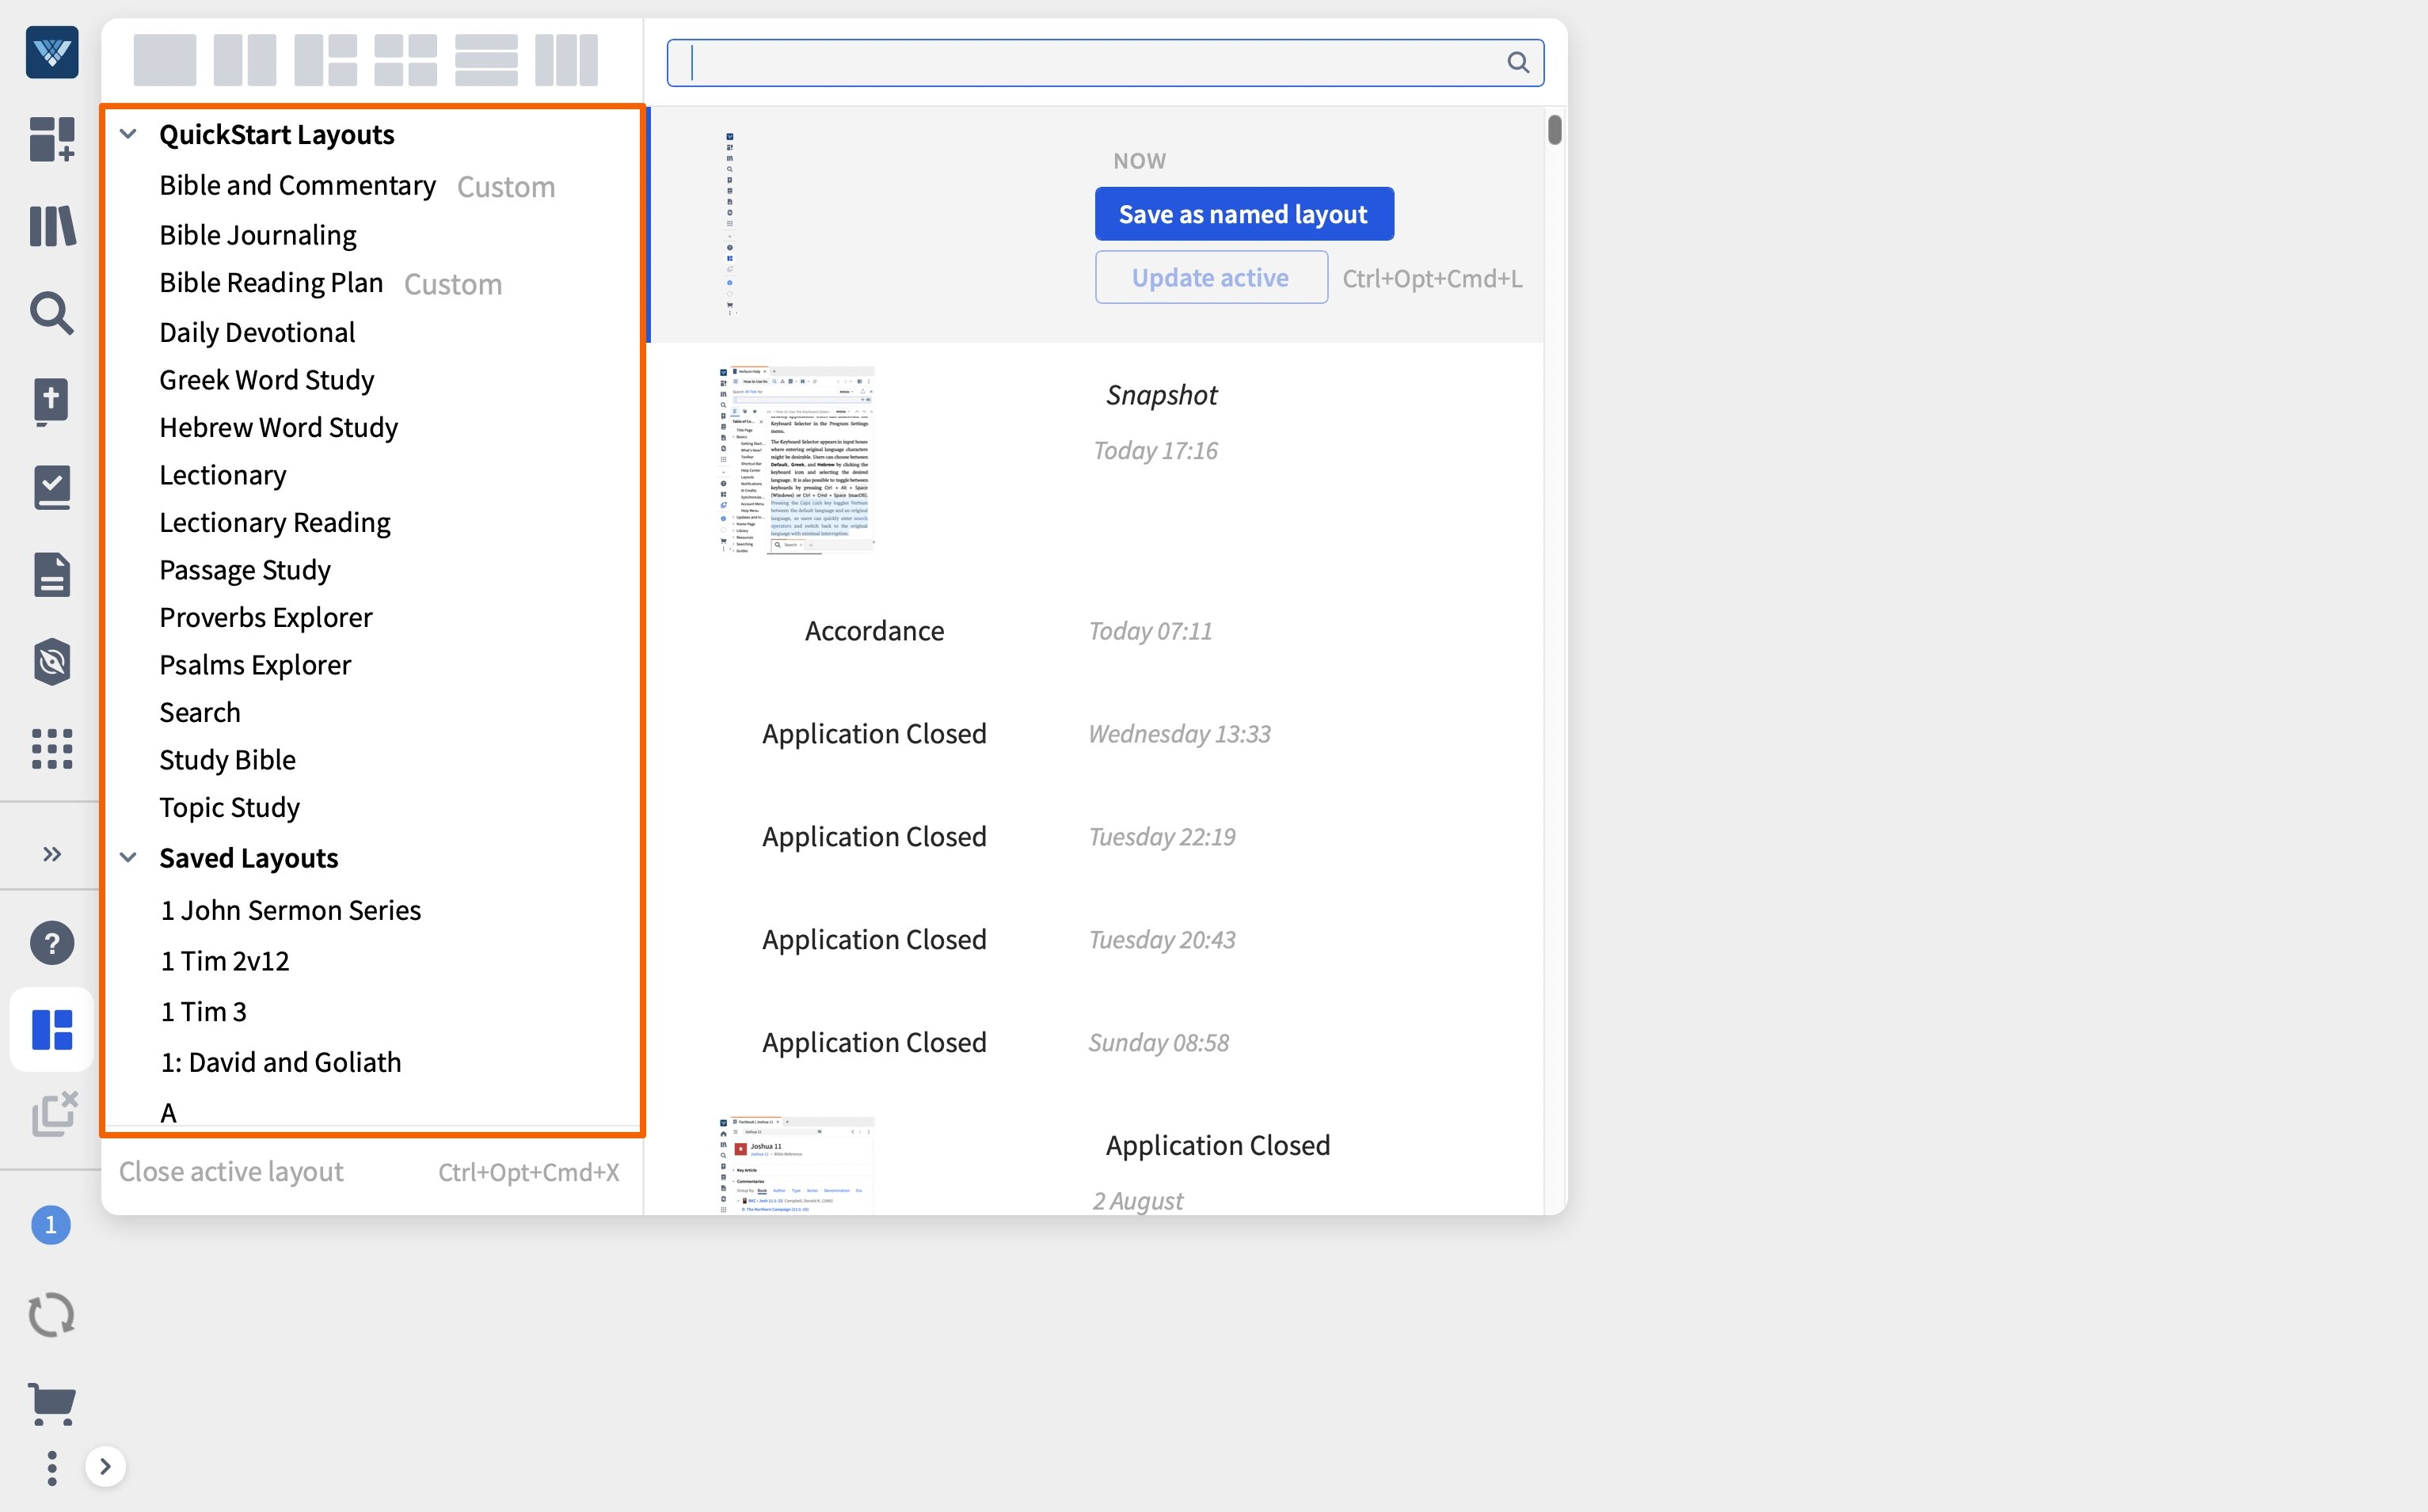The width and height of the screenshot is (2428, 1512).
Task: Click the history list scrollbar thumb
Action: [1554, 130]
